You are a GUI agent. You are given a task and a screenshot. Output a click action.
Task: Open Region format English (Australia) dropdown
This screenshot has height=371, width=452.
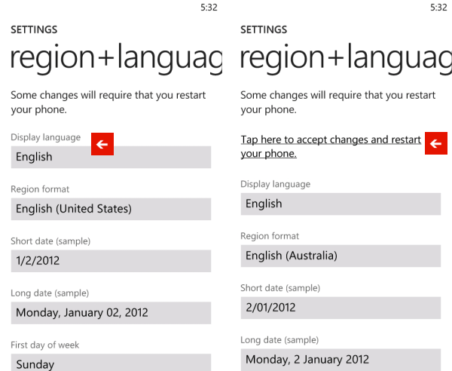click(341, 256)
